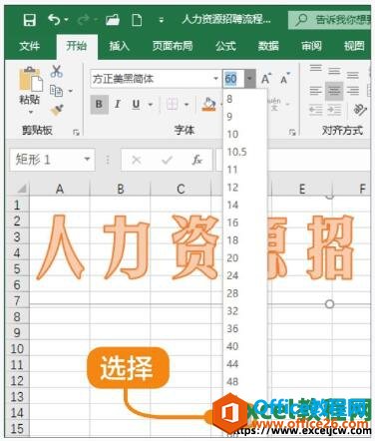Expand underline style options
The image size is (375, 441).
[151, 105]
